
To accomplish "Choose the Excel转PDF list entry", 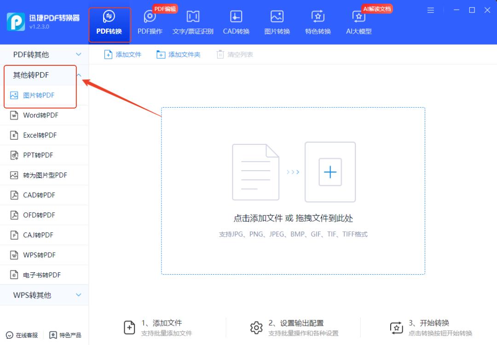I will point(44,135).
